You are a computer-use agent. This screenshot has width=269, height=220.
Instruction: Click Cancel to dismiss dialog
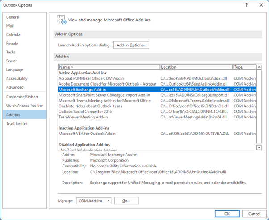click(x=254, y=214)
